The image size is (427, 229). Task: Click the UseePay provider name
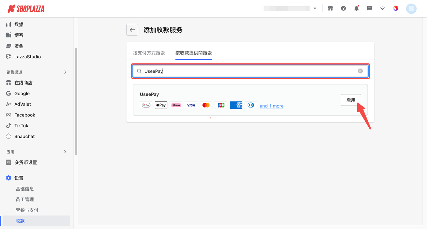coord(149,94)
